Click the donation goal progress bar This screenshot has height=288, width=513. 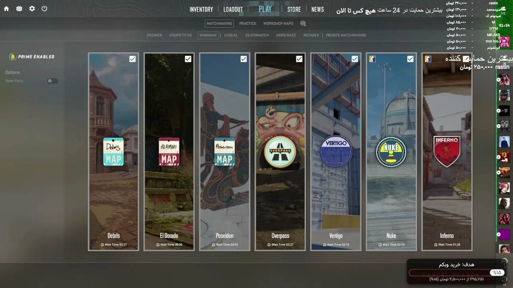[x=456, y=272]
